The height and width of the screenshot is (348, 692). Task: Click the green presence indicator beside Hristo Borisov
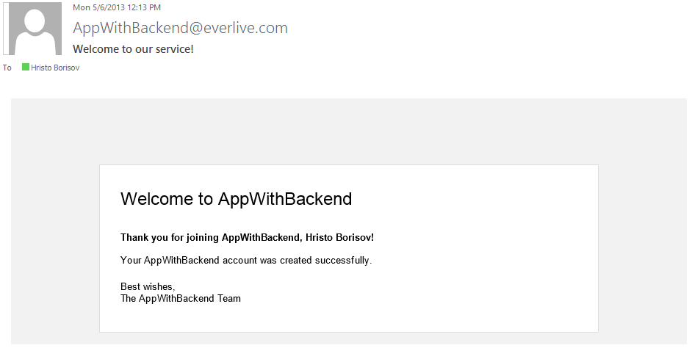(26, 67)
